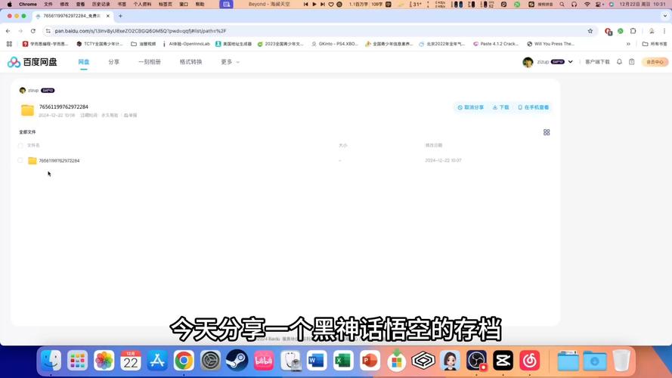Open the 帮助 menu

point(200,5)
